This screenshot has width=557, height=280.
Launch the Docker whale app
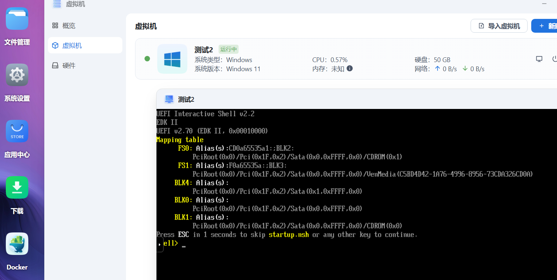[x=17, y=244]
